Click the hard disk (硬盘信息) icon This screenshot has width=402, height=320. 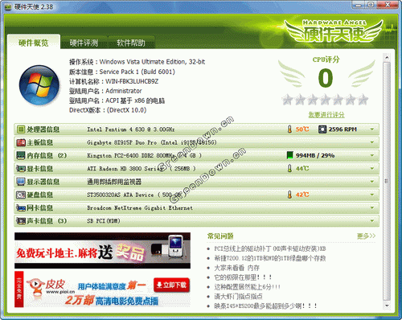click(x=21, y=195)
